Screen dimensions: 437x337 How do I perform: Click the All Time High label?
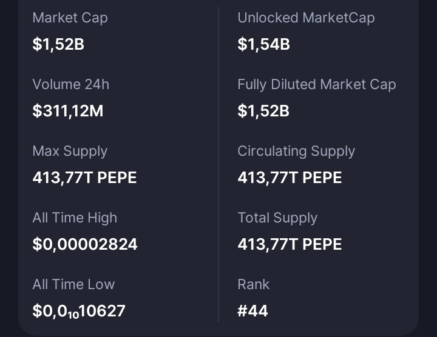[x=75, y=218]
